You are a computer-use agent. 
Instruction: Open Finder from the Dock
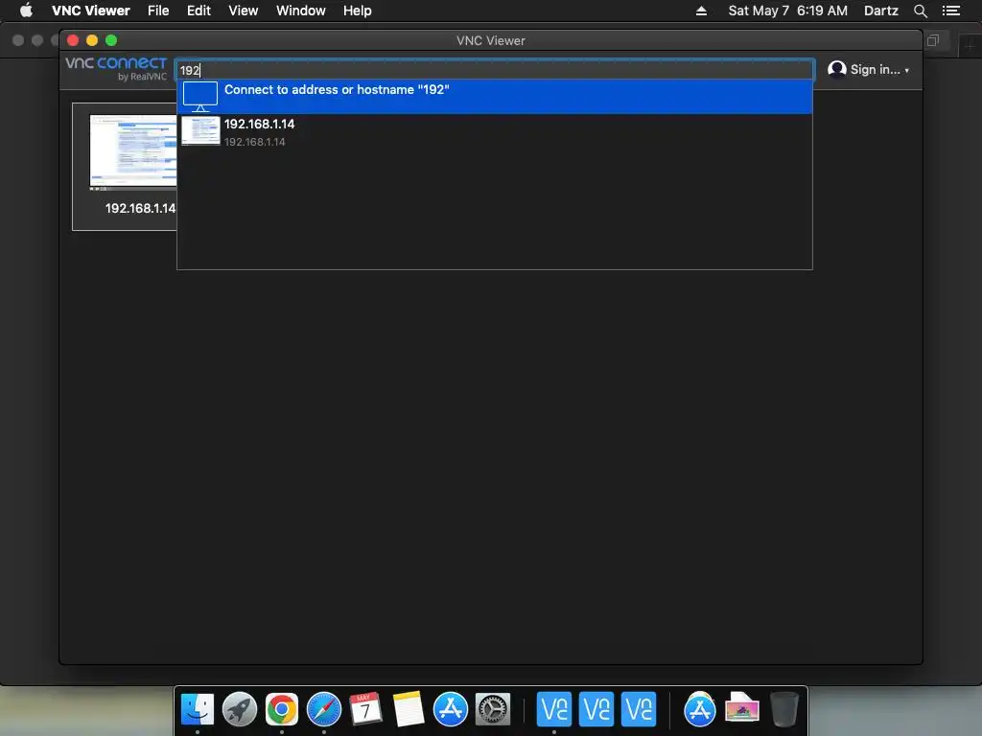click(x=198, y=709)
